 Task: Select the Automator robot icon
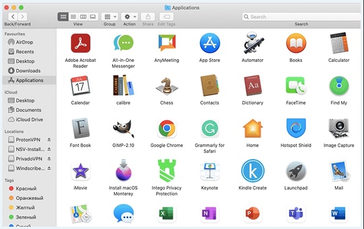click(x=253, y=43)
